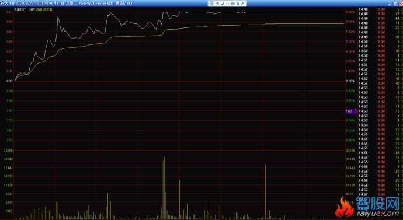Click the 天津松江 stock name label

20,9
